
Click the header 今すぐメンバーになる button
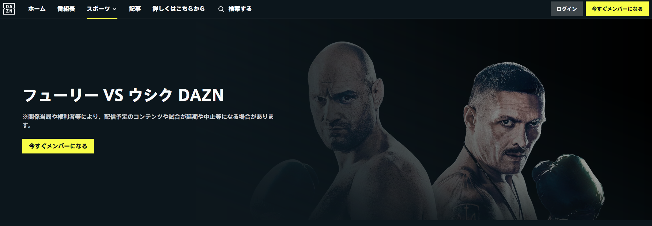click(x=617, y=9)
